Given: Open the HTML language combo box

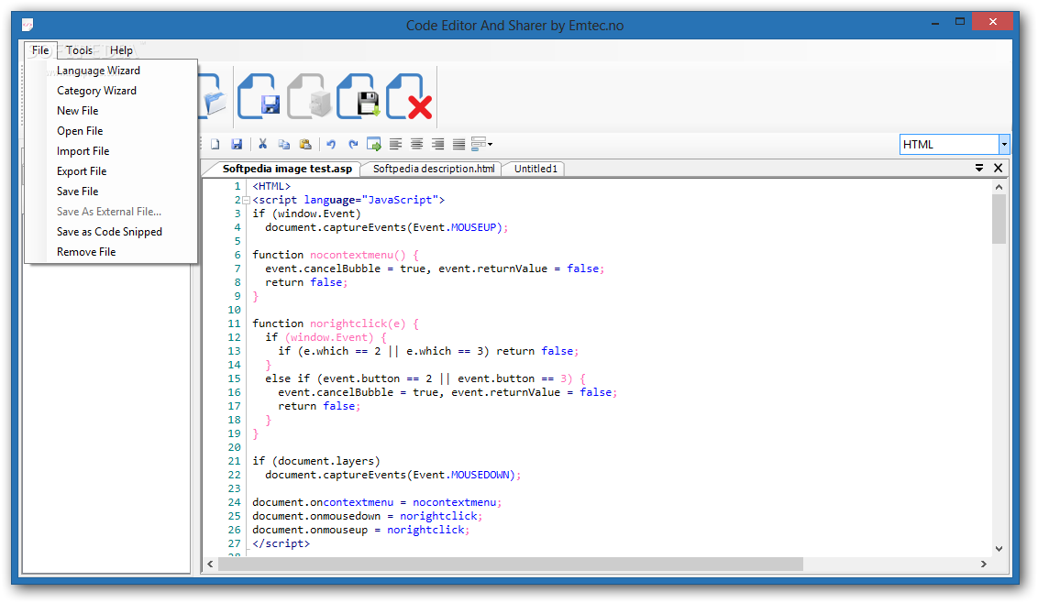Looking at the screenshot, I should tap(1004, 144).
